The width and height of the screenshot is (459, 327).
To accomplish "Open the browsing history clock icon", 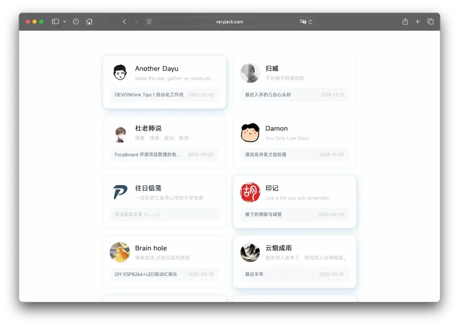I will point(76,22).
